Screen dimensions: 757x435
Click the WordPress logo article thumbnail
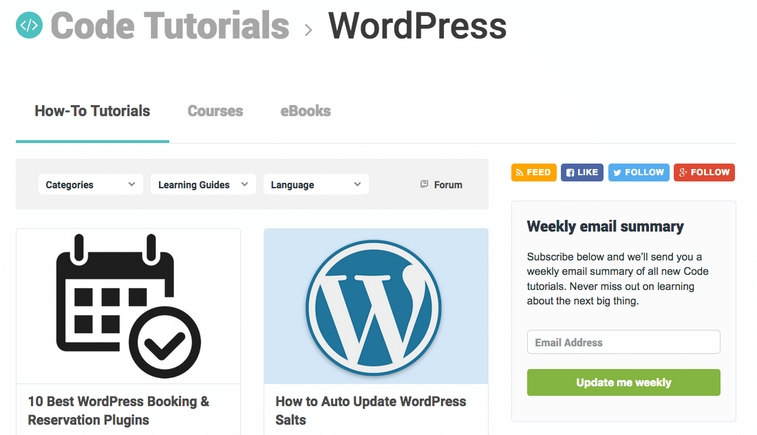coord(376,306)
